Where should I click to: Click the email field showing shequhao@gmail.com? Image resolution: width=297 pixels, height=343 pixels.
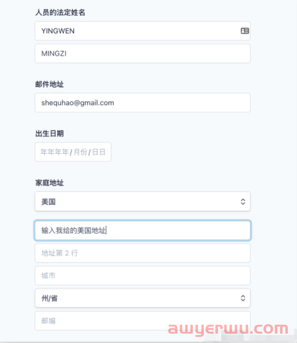(143, 103)
